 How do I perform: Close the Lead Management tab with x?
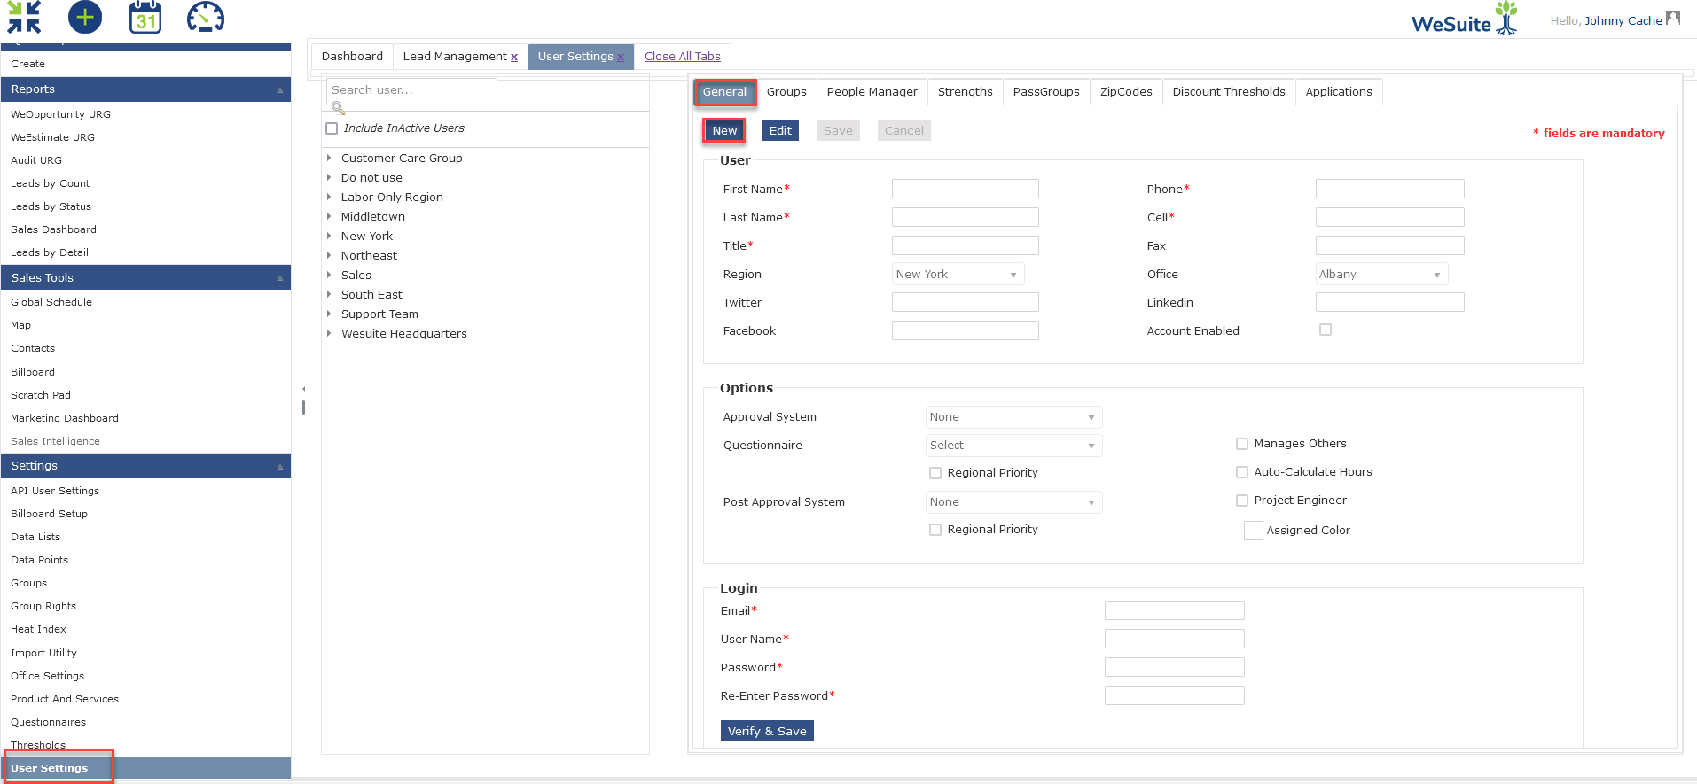point(514,58)
